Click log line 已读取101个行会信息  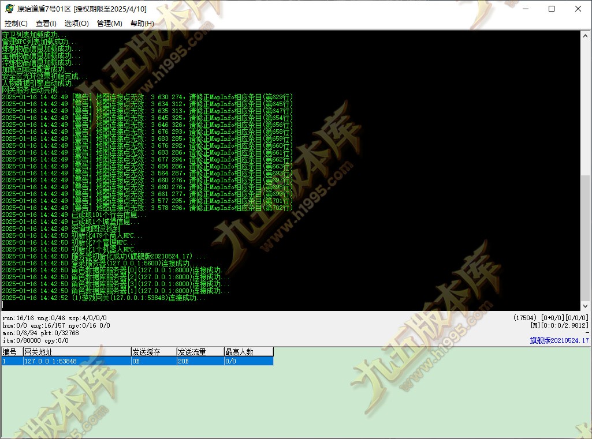[x=74, y=215]
